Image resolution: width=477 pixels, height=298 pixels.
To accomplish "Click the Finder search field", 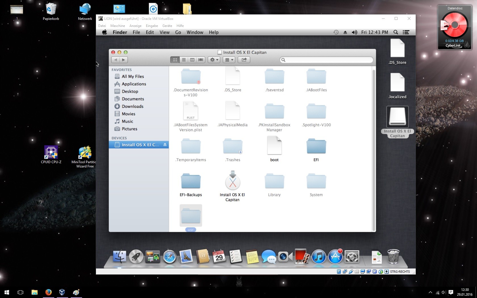I will [x=327, y=60].
